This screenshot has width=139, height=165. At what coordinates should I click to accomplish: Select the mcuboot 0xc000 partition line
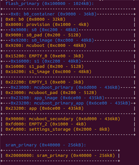coord(46,45)
